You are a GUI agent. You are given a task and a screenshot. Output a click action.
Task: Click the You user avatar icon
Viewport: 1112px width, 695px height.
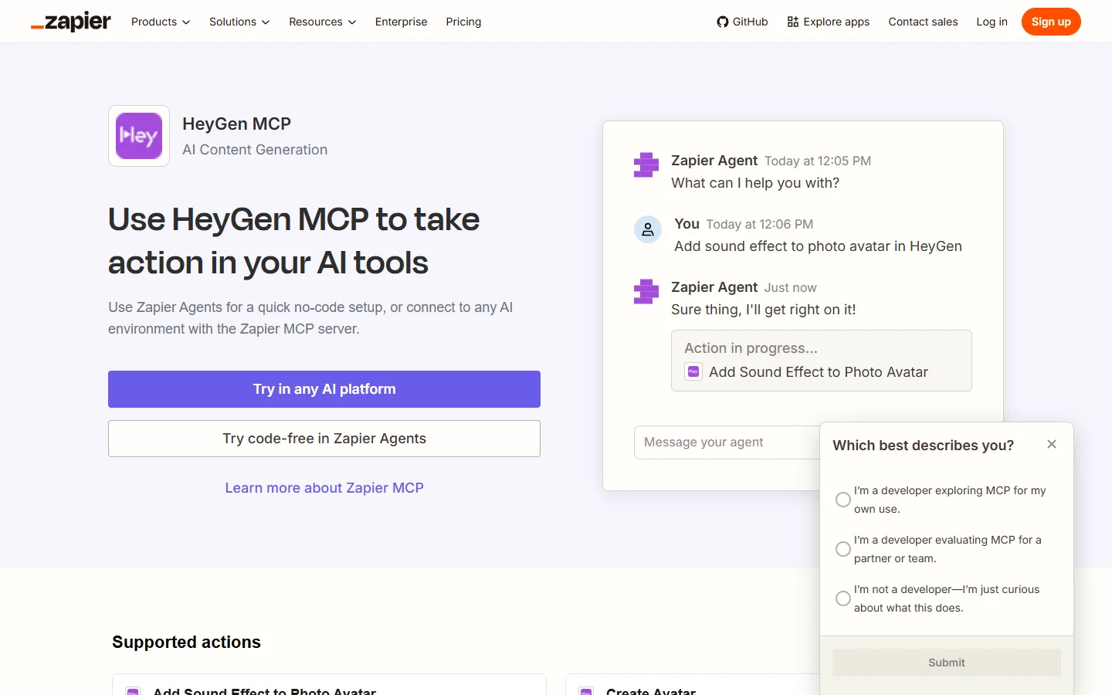pyautogui.click(x=648, y=229)
